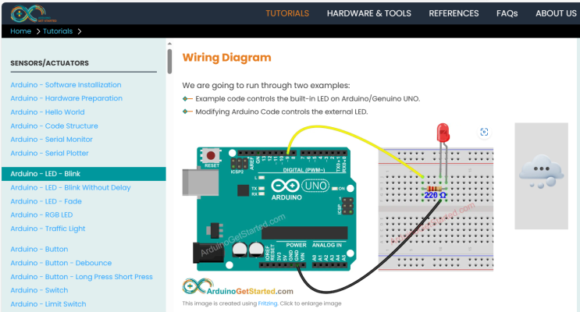Image resolution: width=580 pixels, height=312 pixels.
Task: Click the enlarge image icon on the diagram
Action: [484, 132]
